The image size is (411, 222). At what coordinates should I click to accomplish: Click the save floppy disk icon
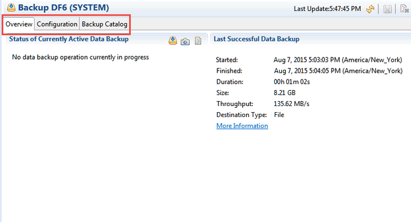tap(388, 9)
